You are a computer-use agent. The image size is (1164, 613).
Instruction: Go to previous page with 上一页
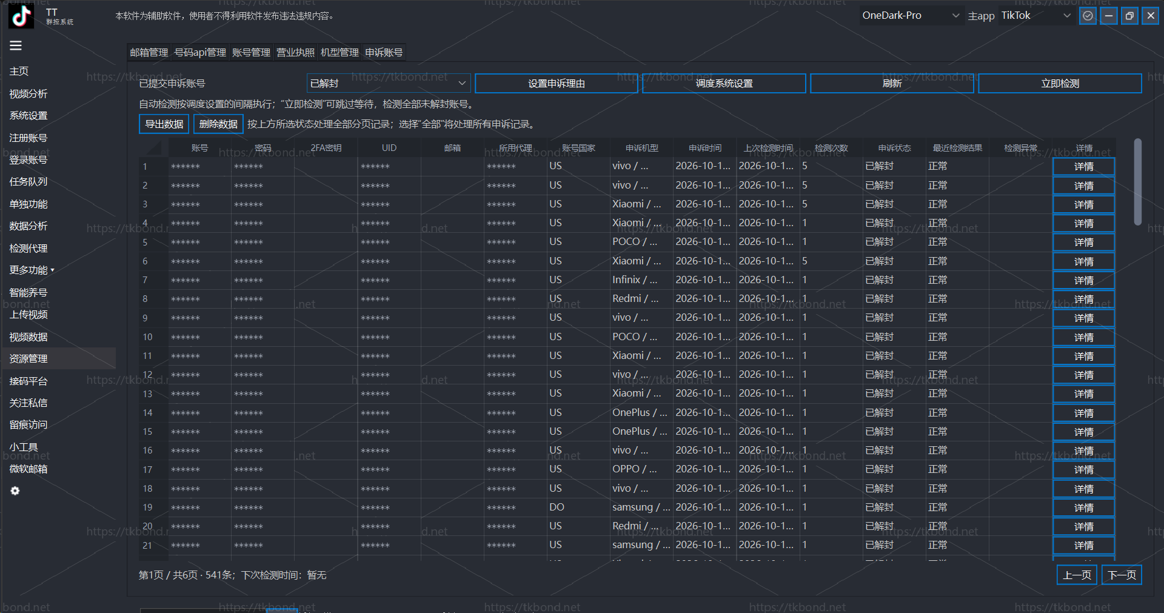pyautogui.click(x=1077, y=575)
